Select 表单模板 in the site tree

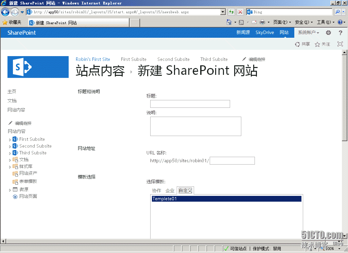28,181
